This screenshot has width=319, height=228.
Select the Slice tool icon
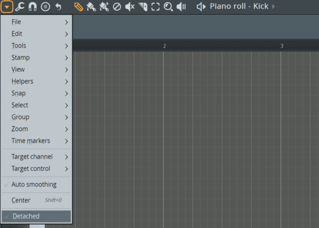pos(143,7)
